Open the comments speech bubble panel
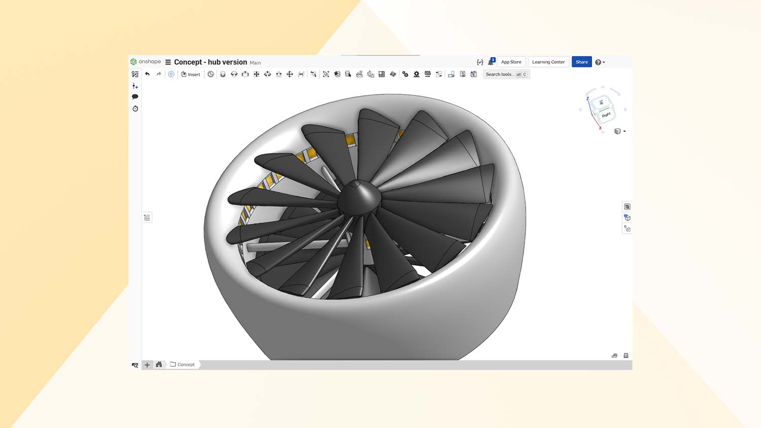Screen dimensions: 761x428 (135, 96)
